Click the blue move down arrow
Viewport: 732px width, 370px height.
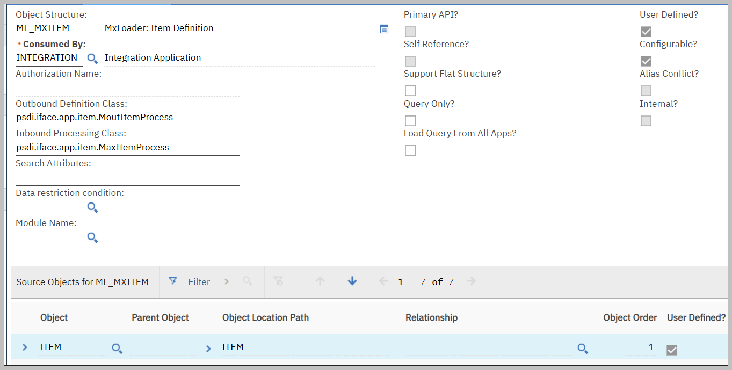click(352, 281)
